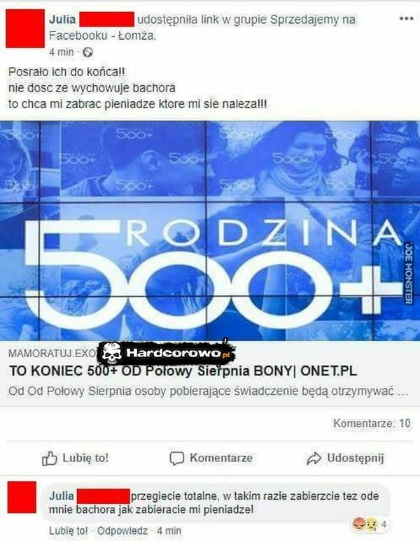420x541 pixels.
Task: Open headline TO KONIEC 500+ link
Action: tap(183, 371)
